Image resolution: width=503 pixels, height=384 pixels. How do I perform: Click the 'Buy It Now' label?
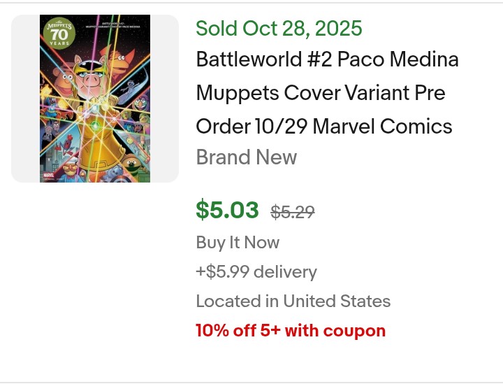coord(238,243)
